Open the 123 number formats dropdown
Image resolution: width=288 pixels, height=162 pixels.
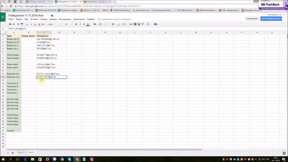(43, 24)
